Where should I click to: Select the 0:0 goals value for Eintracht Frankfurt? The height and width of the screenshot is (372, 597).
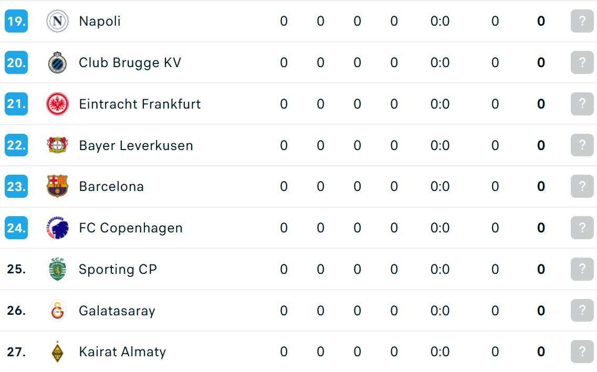point(440,104)
